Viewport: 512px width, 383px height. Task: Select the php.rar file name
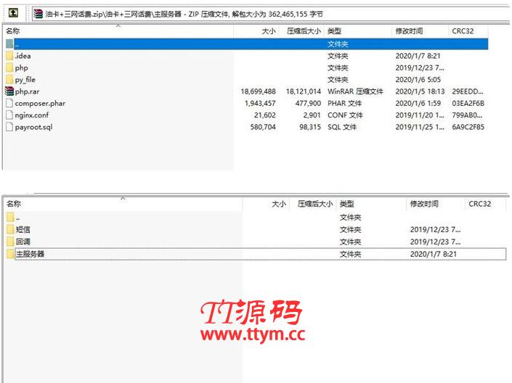tap(27, 91)
